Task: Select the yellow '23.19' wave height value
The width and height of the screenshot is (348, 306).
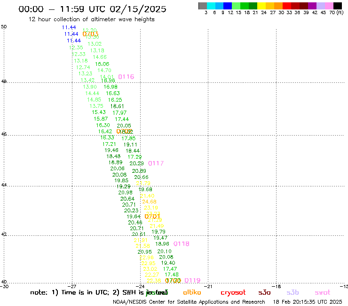Action: (x=150, y=208)
